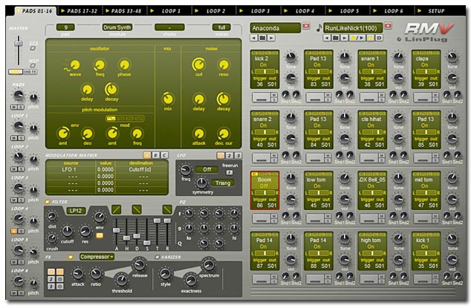Click the compressor threshold knob
This screenshot has width=471, height=308.
(x=121, y=280)
